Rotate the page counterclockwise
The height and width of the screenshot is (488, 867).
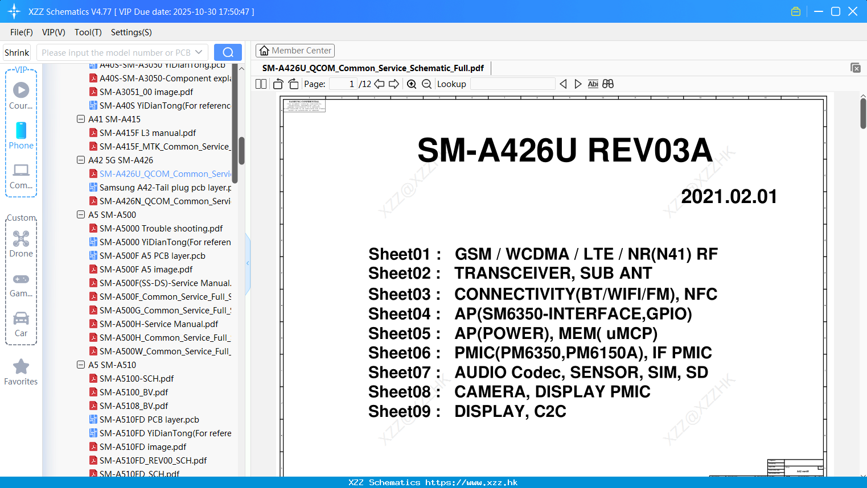tap(278, 84)
